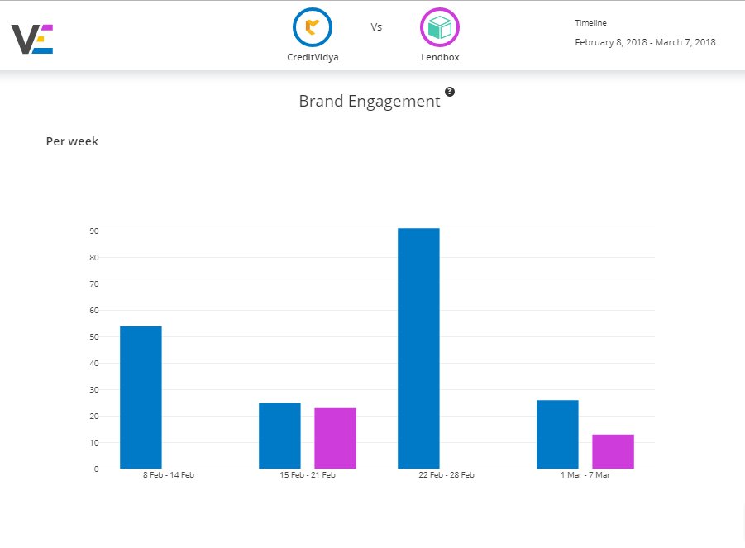Click the magenta bar for 1 Mar - 7 Mar
745x548 pixels.
point(612,450)
